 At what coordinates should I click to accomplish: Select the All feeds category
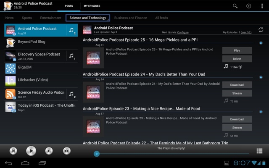(161, 18)
